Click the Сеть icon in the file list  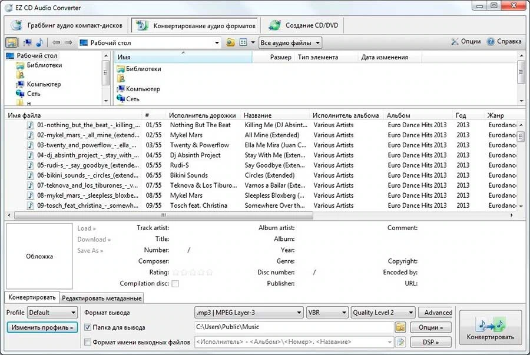pos(121,99)
